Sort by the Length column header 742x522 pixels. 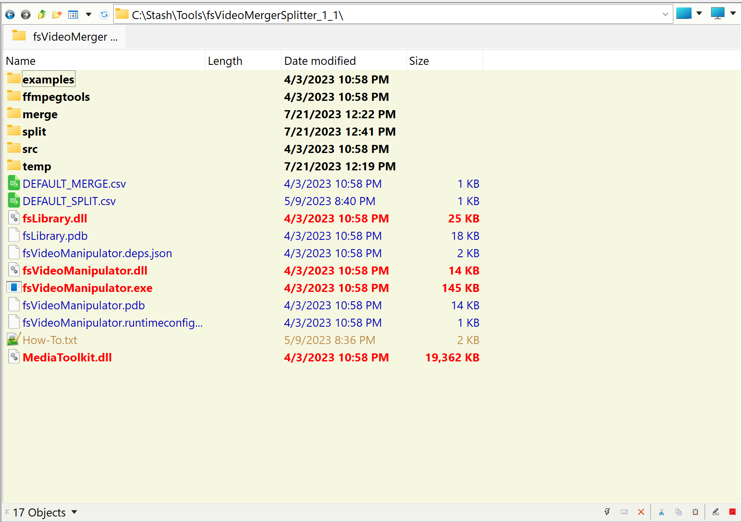243,61
